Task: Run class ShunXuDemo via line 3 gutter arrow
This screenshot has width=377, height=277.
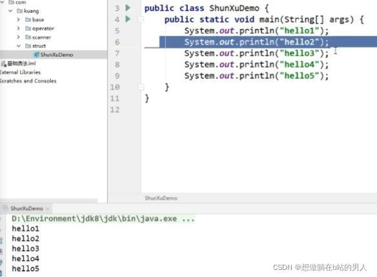Action: (x=128, y=8)
